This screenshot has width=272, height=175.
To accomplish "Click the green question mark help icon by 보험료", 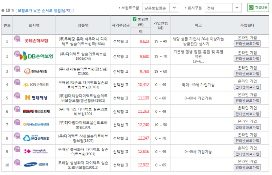I will pyautogui.click(x=134, y=19).
